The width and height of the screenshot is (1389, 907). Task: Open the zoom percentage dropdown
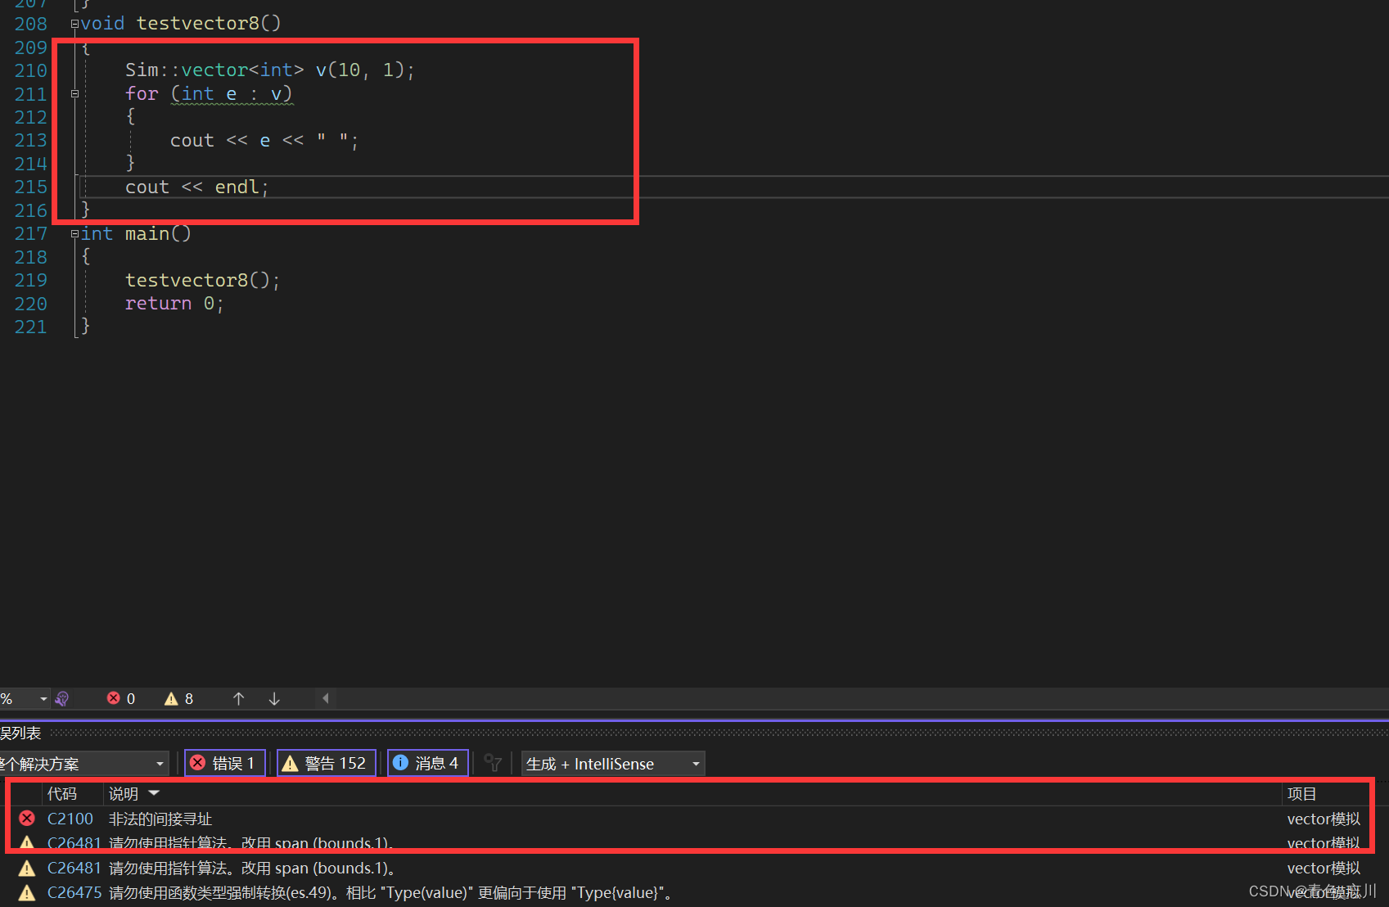coord(43,698)
